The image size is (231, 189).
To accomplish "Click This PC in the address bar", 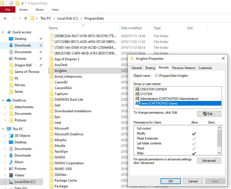I will (46, 18).
